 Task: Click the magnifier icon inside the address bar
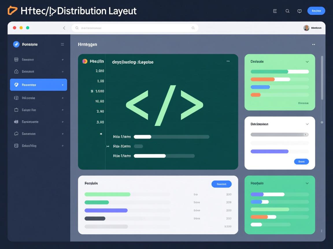(x=193, y=28)
